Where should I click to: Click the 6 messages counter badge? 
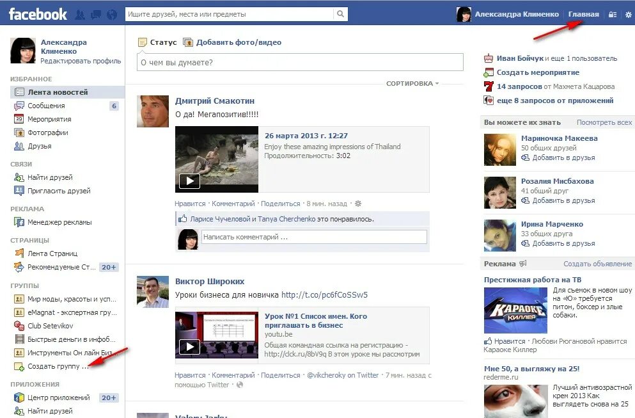pyautogui.click(x=114, y=106)
